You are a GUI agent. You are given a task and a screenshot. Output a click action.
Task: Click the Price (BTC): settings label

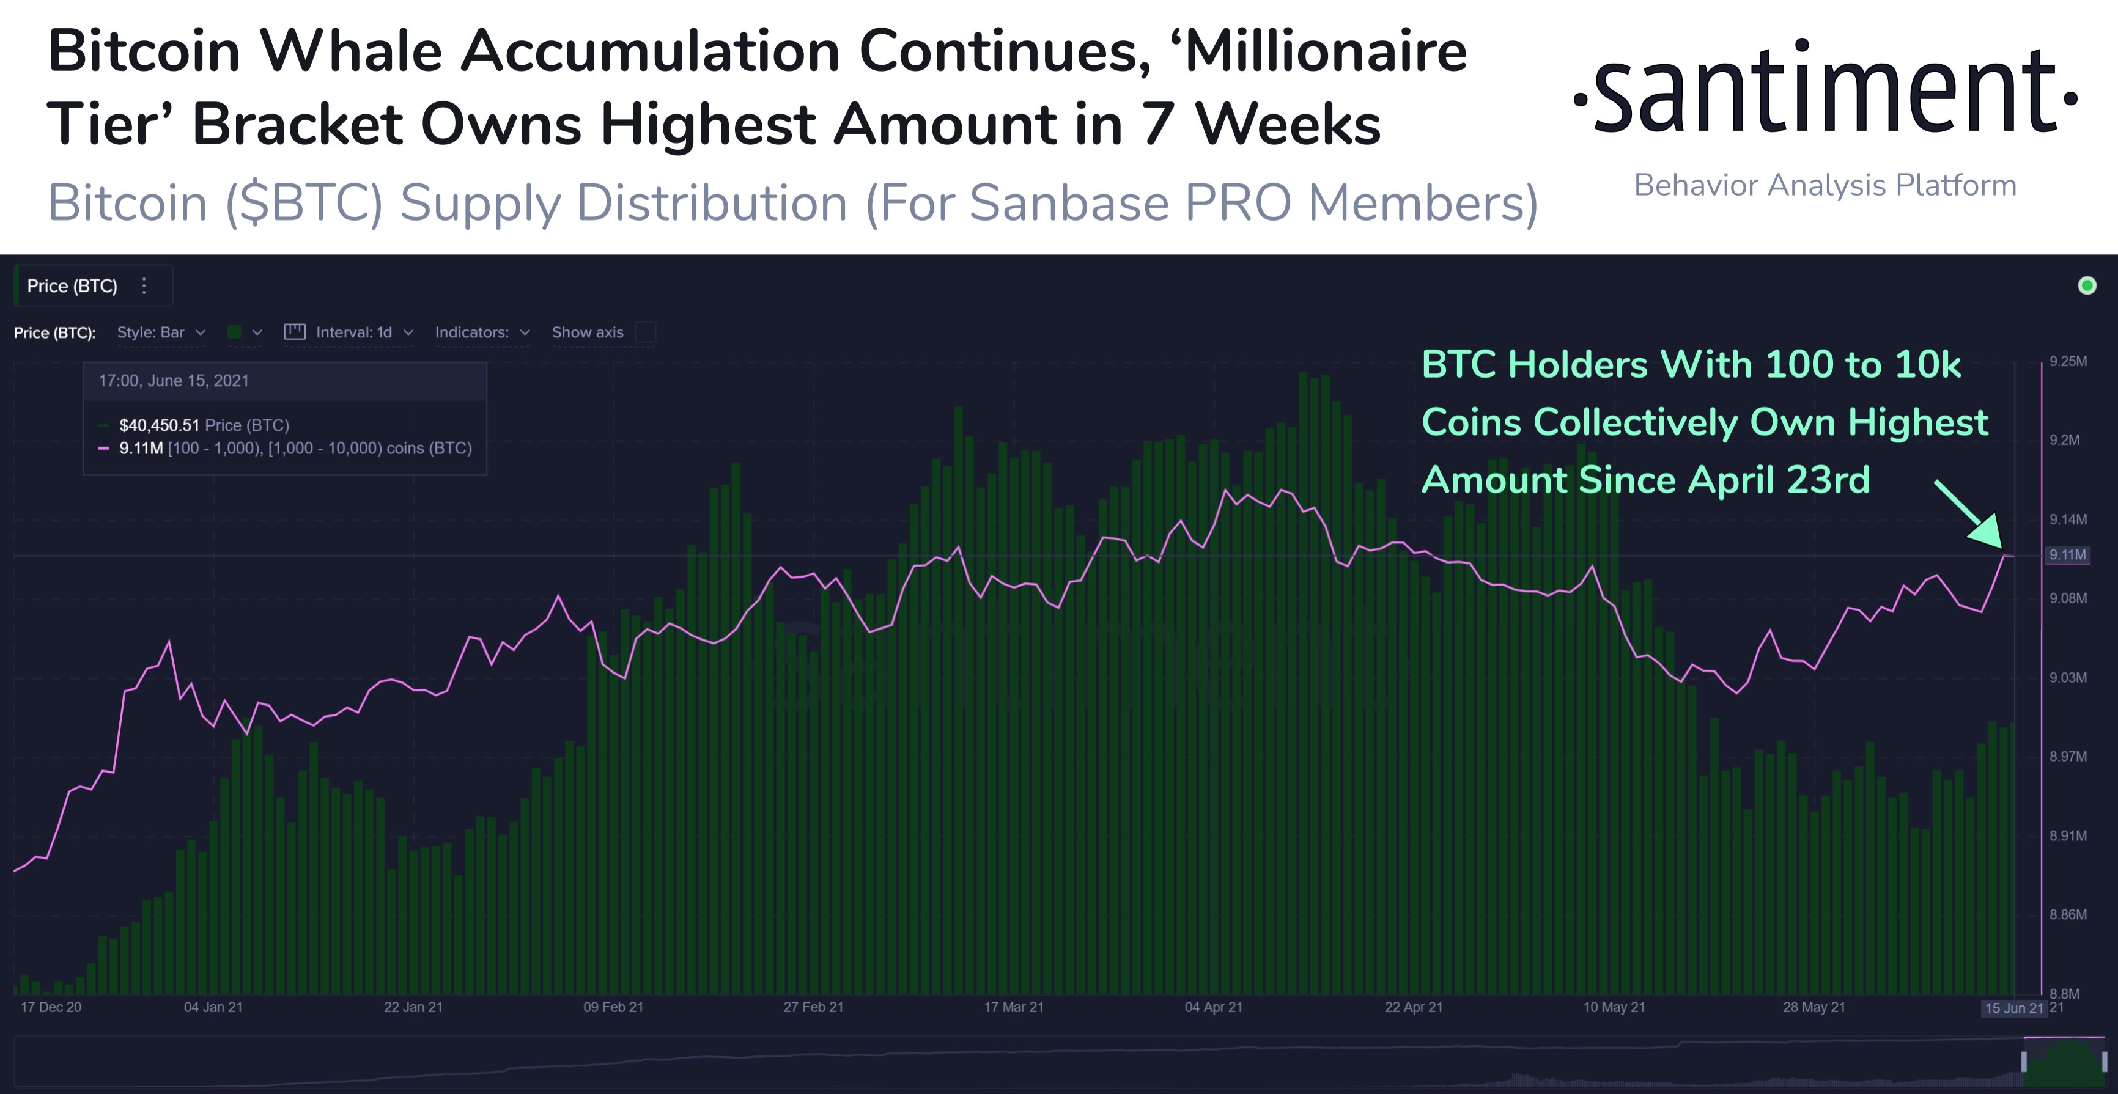[x=54, y=332]
